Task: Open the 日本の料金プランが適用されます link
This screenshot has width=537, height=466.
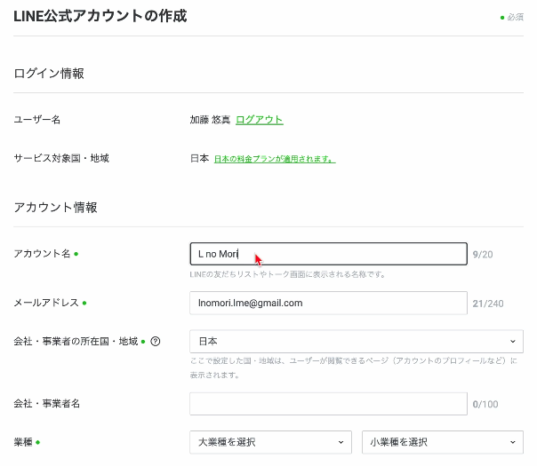Action: pyautogui.click(x=275, y=159)
